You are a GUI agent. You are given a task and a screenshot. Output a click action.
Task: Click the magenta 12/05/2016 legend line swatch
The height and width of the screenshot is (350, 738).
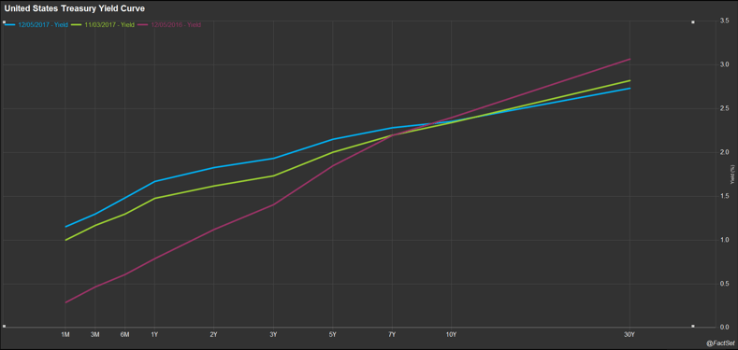tap(143, 24)
